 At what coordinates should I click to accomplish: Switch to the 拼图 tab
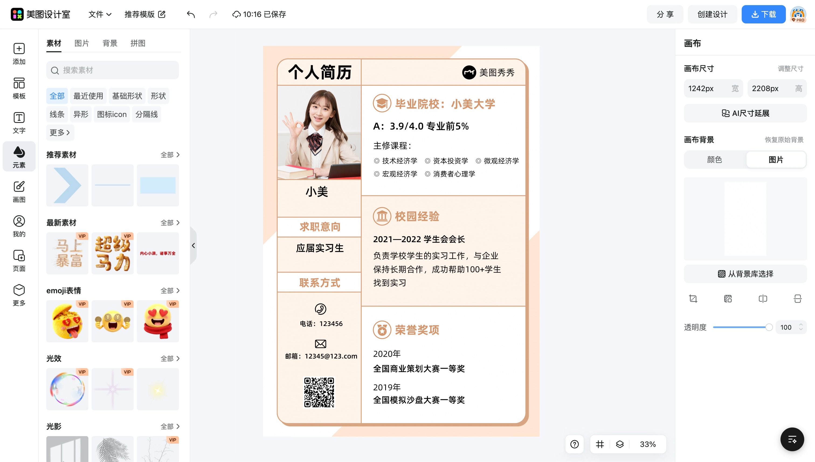[x=138, y=43]
